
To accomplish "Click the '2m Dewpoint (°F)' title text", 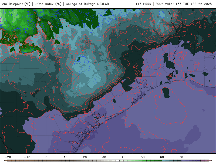I will pos(16,4).
